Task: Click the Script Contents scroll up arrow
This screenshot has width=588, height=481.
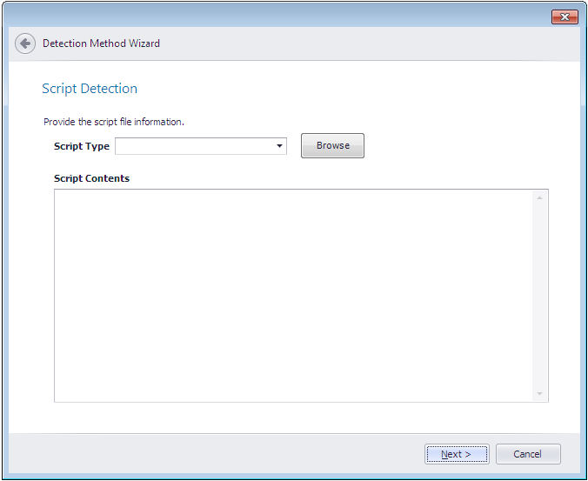Action: point(539,198)
